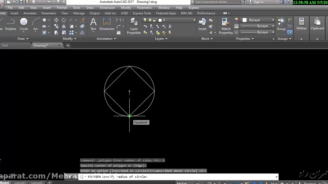Select the Erase tool icon
Screen dimensions: 328x184
(82, 20)
